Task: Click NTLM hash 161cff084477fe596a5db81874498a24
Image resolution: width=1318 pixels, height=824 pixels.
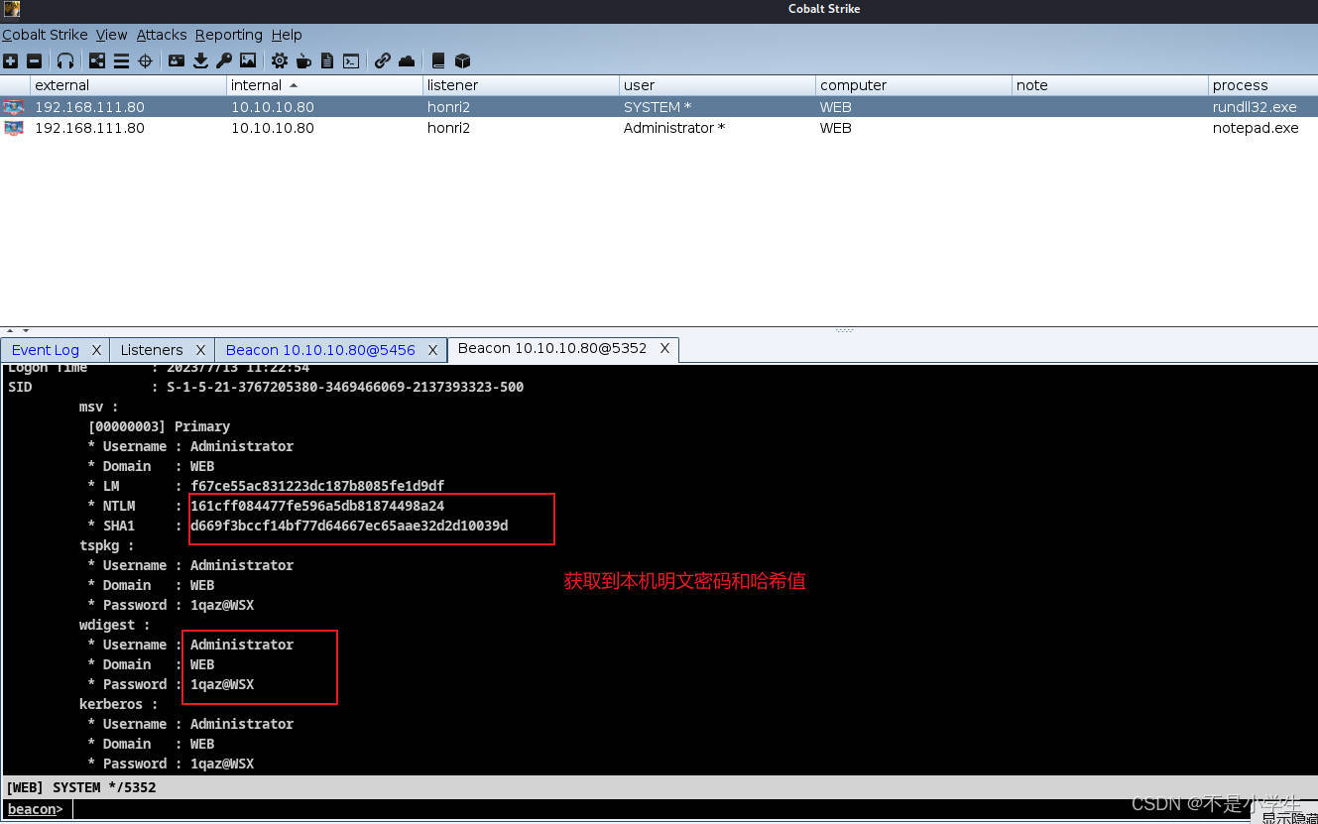Action: pos(317,506)
